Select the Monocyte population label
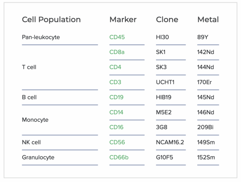 coord(35,120)
